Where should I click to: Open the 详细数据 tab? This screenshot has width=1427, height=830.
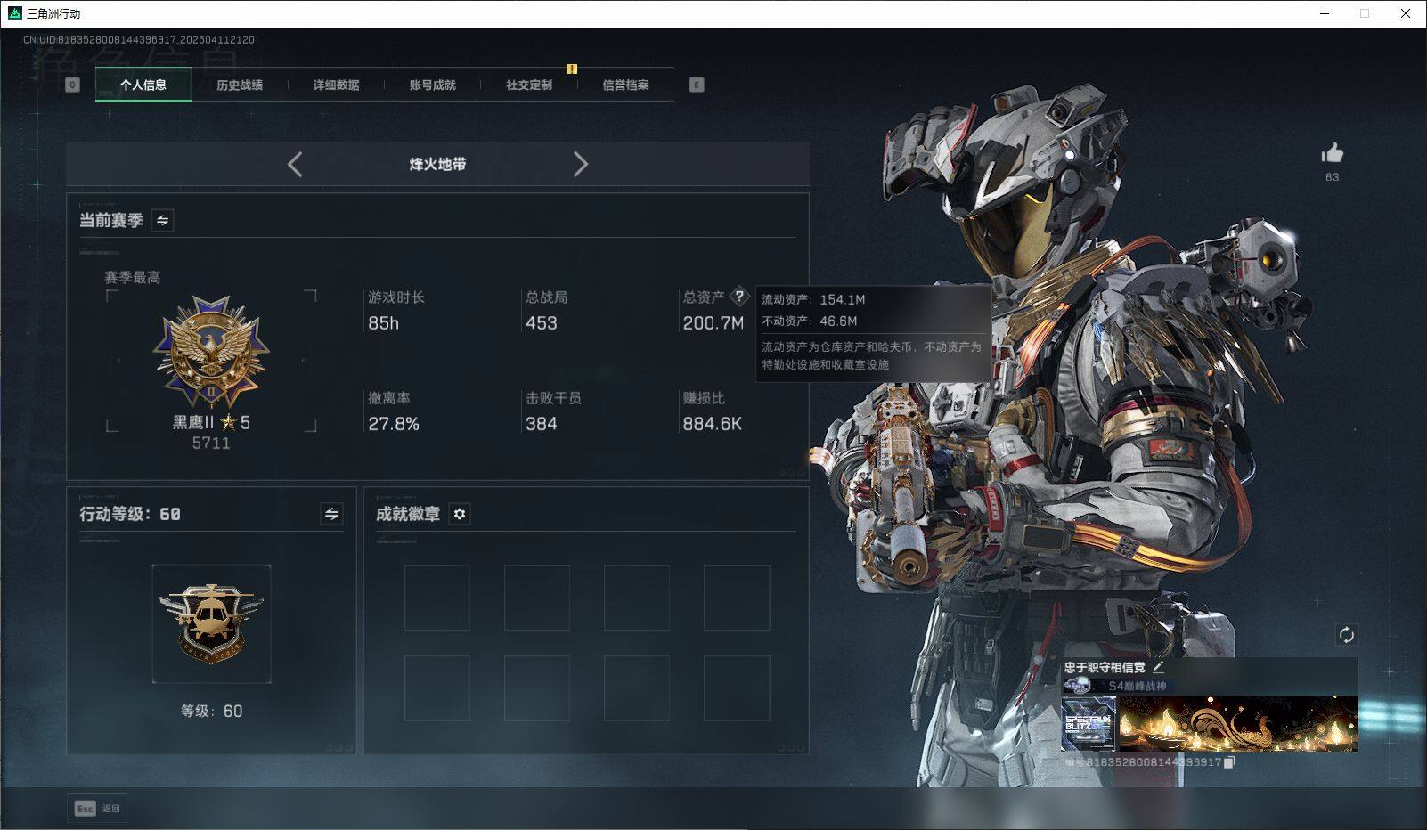(x=336, y=85)
